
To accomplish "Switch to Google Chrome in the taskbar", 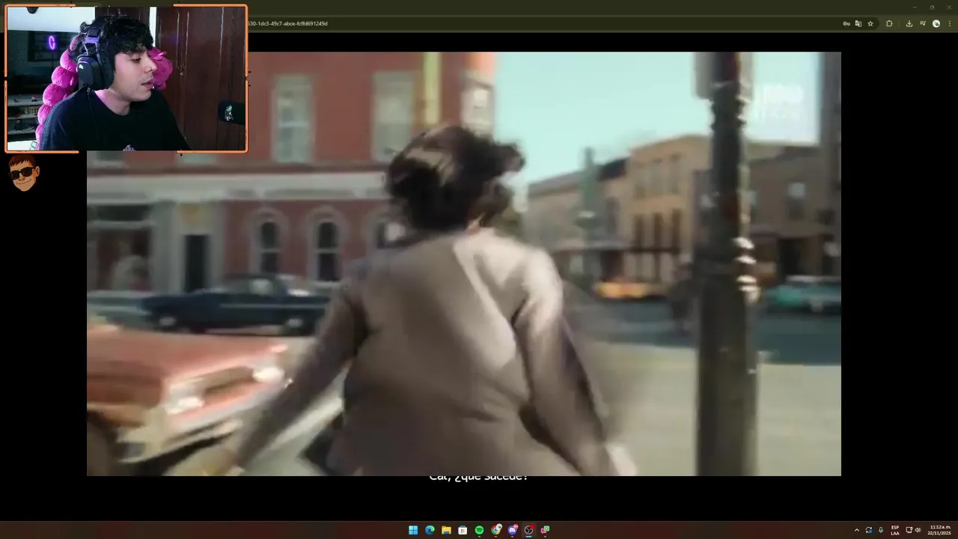I will tap(496, 530).
